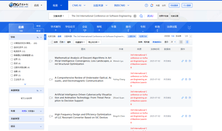The image size is (222, 131).
Task: Check the subject filter with count (32)
Action: [x=12, y=47]
